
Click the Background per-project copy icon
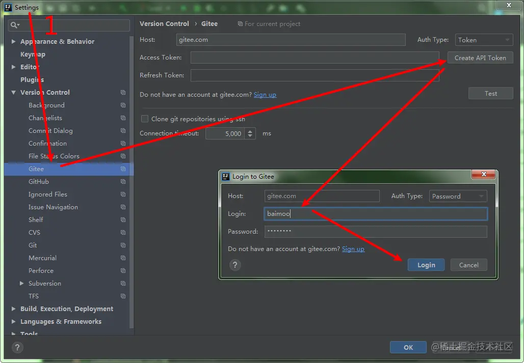(x=123, y=105)
